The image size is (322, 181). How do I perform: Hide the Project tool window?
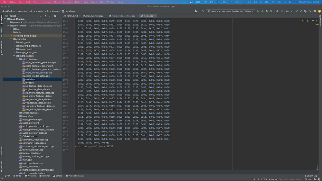(60, 16)
